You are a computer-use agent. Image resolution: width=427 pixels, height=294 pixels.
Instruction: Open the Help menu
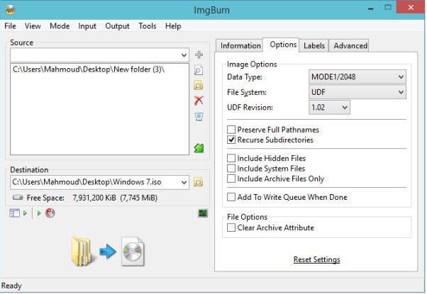pos(173,26)
